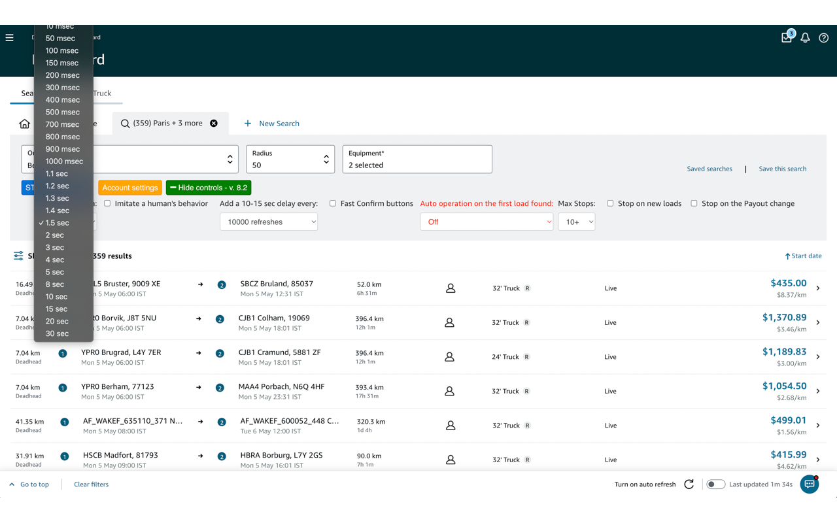This screenshot has height=523, width=837.
Task: Check Stop on new loads
Action: point(610,203)
